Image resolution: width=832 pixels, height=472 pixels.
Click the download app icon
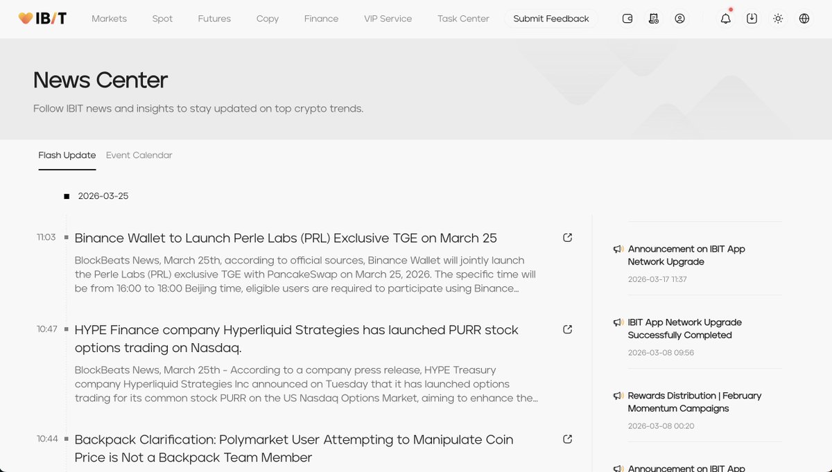tap(752, 19)
